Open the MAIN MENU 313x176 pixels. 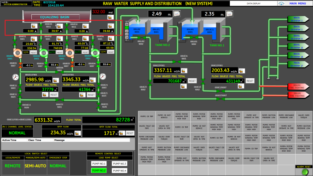click(x=298, y=3)
